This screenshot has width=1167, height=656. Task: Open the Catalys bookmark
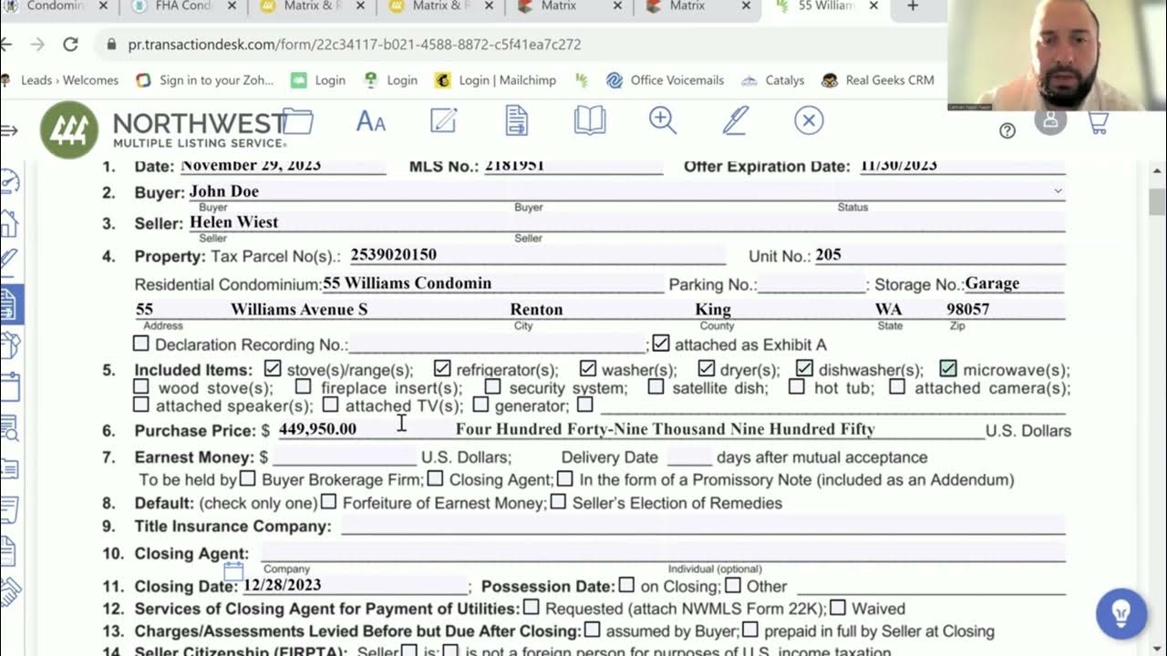tap(773, 80)
